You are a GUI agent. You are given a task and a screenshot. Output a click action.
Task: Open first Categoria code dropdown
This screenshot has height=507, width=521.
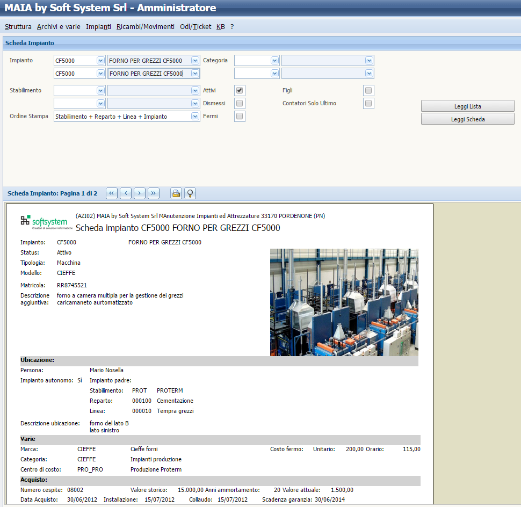click(274, 61)
